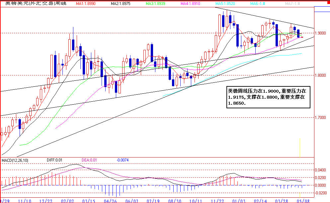Click the 1.9000 price axis label
This screenshot has height=203, width=330.
(x=320, y=33)
